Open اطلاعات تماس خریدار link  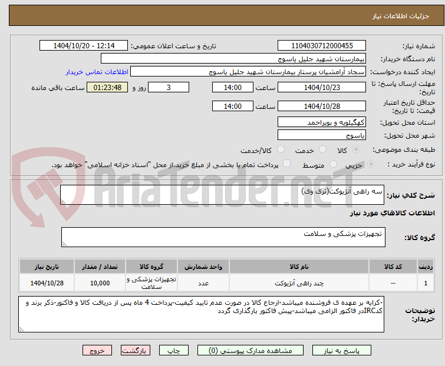coord(97,72)
